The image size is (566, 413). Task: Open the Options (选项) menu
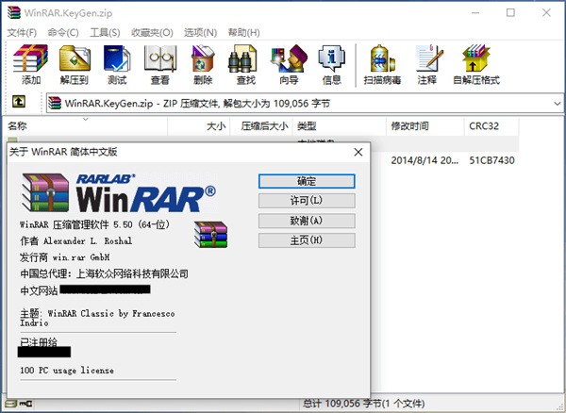pyautogui.click(x=200, y=32)
